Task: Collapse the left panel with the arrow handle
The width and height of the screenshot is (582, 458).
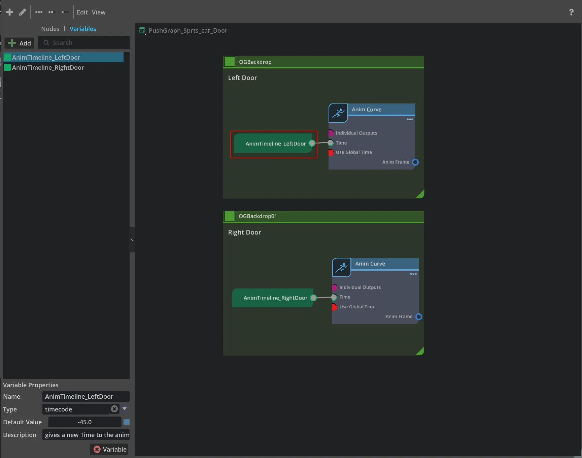Action: pyautogui.click(x=132, y=240)
